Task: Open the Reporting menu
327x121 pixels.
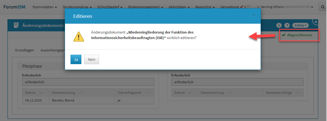Action: click(205, 7)
